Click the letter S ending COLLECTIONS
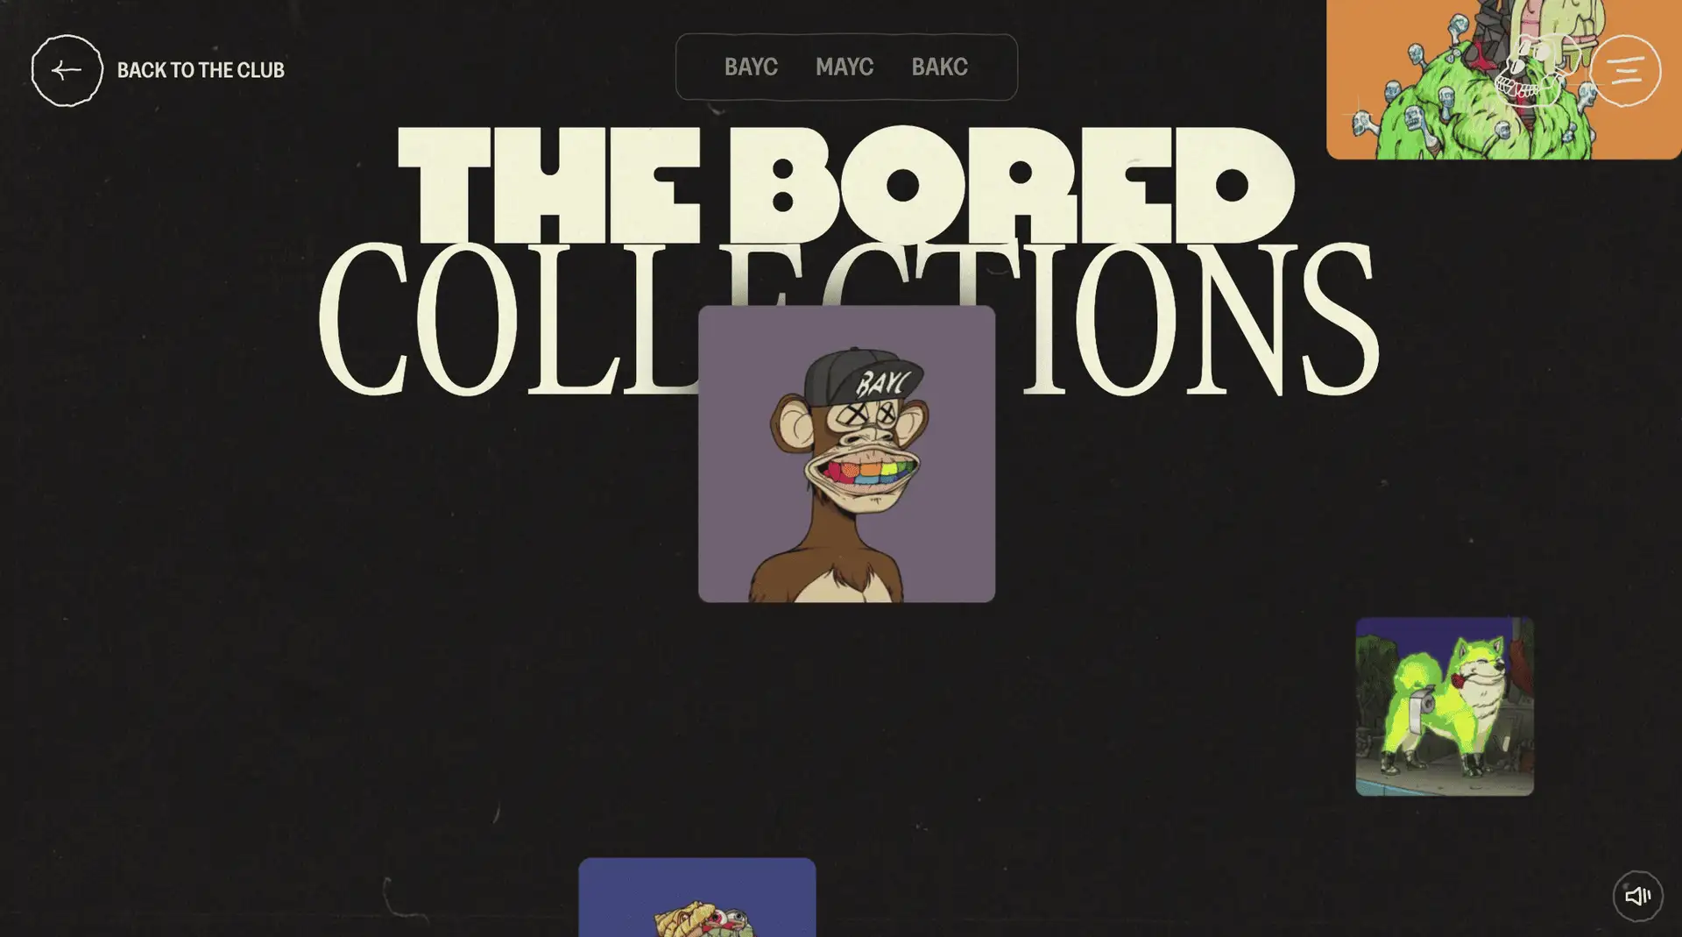 point(1339,318)
